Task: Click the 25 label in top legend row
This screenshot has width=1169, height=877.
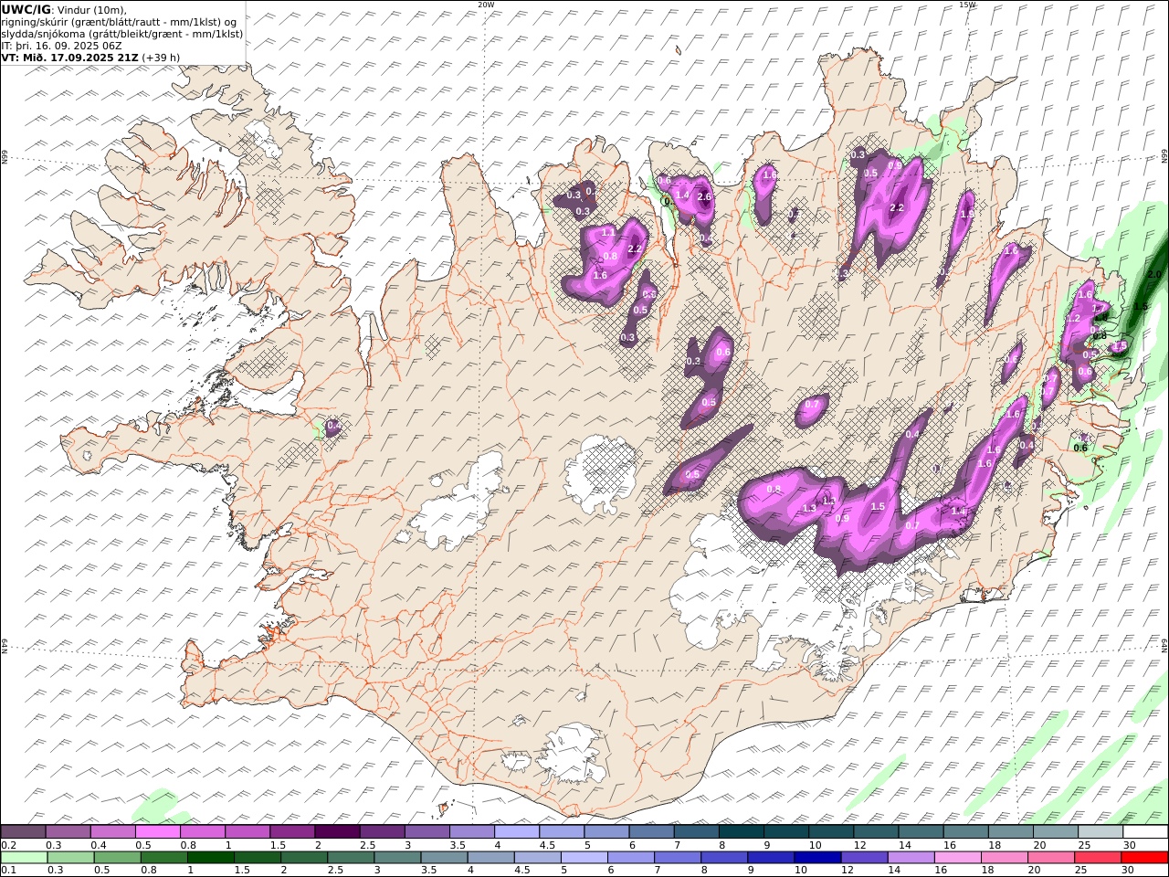Action: (1084, 845)
